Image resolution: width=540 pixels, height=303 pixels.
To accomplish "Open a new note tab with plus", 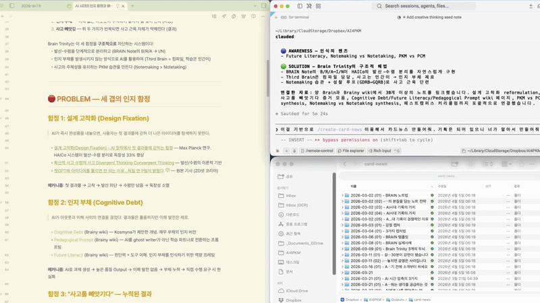I will click(x=132, y=6).
